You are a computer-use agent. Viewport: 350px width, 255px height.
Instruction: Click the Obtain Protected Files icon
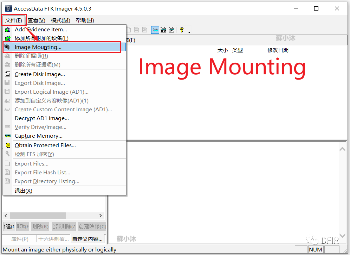(x=8, y=145)
